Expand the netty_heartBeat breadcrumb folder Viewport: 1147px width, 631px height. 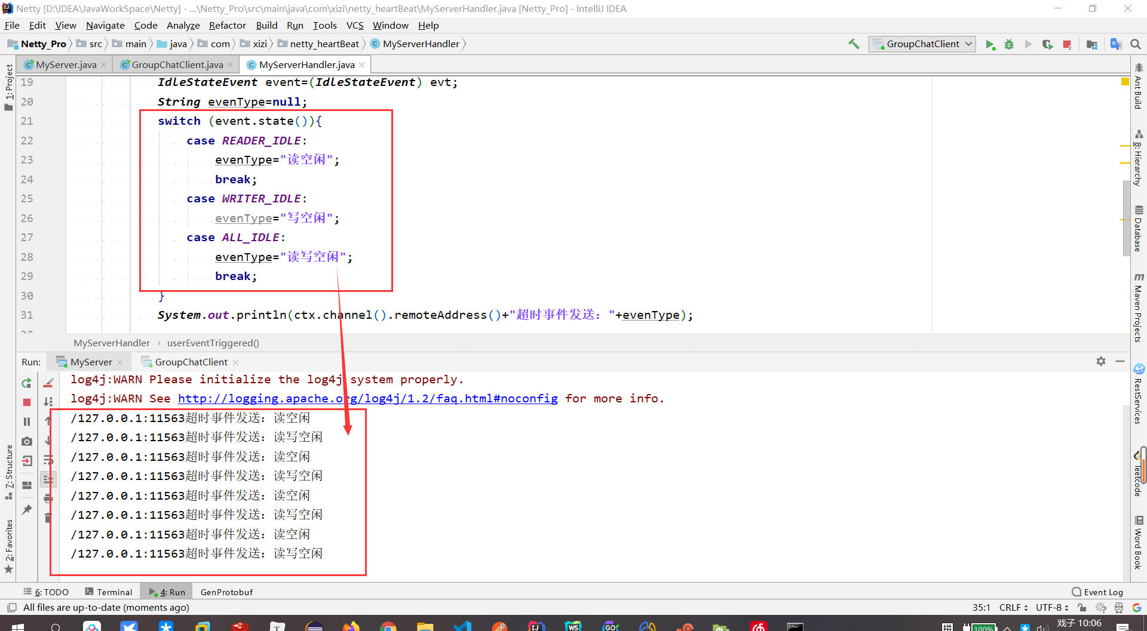(x=318, y=44)
